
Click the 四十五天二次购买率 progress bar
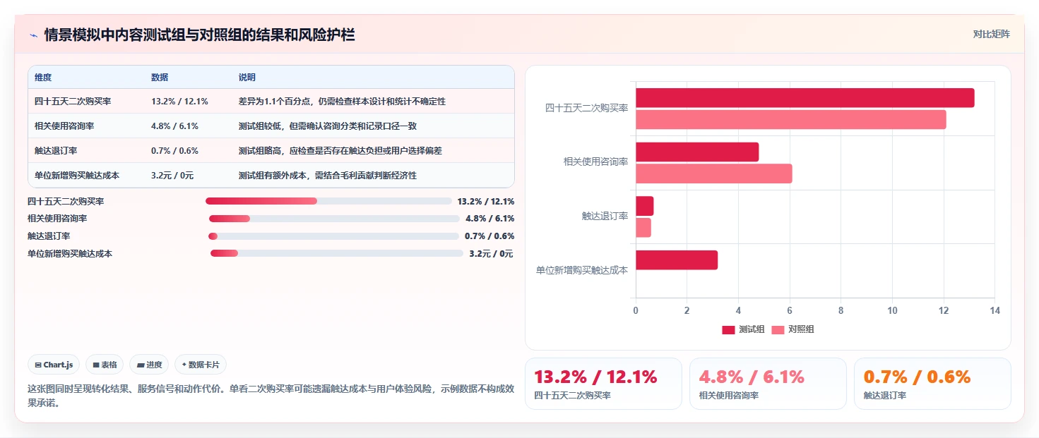328,201
